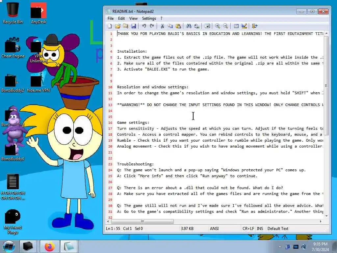The image size is (337, 253).
Task: Click 'Resolution and window settings:' line
Action: [153, 87]
